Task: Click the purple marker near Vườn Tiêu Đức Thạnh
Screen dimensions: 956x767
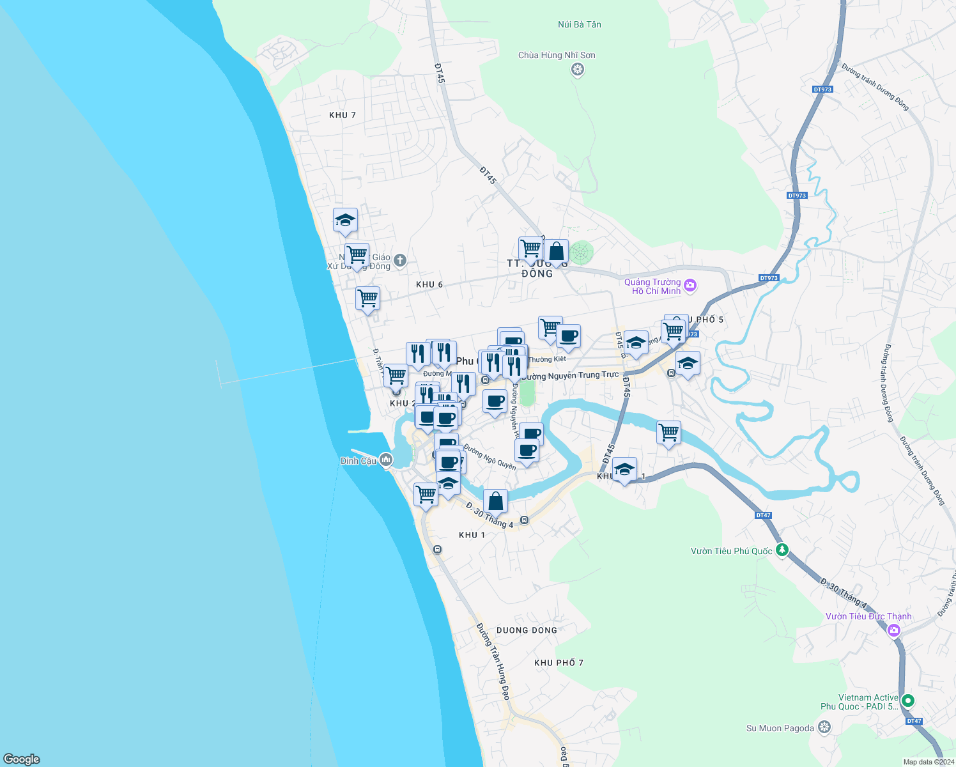Action: tap(893, 629)
